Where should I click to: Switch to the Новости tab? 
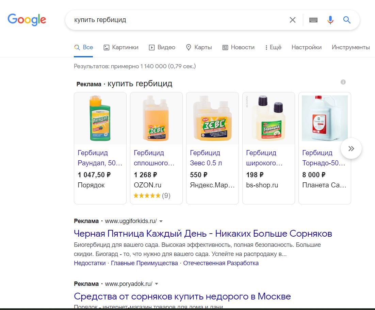238,48
